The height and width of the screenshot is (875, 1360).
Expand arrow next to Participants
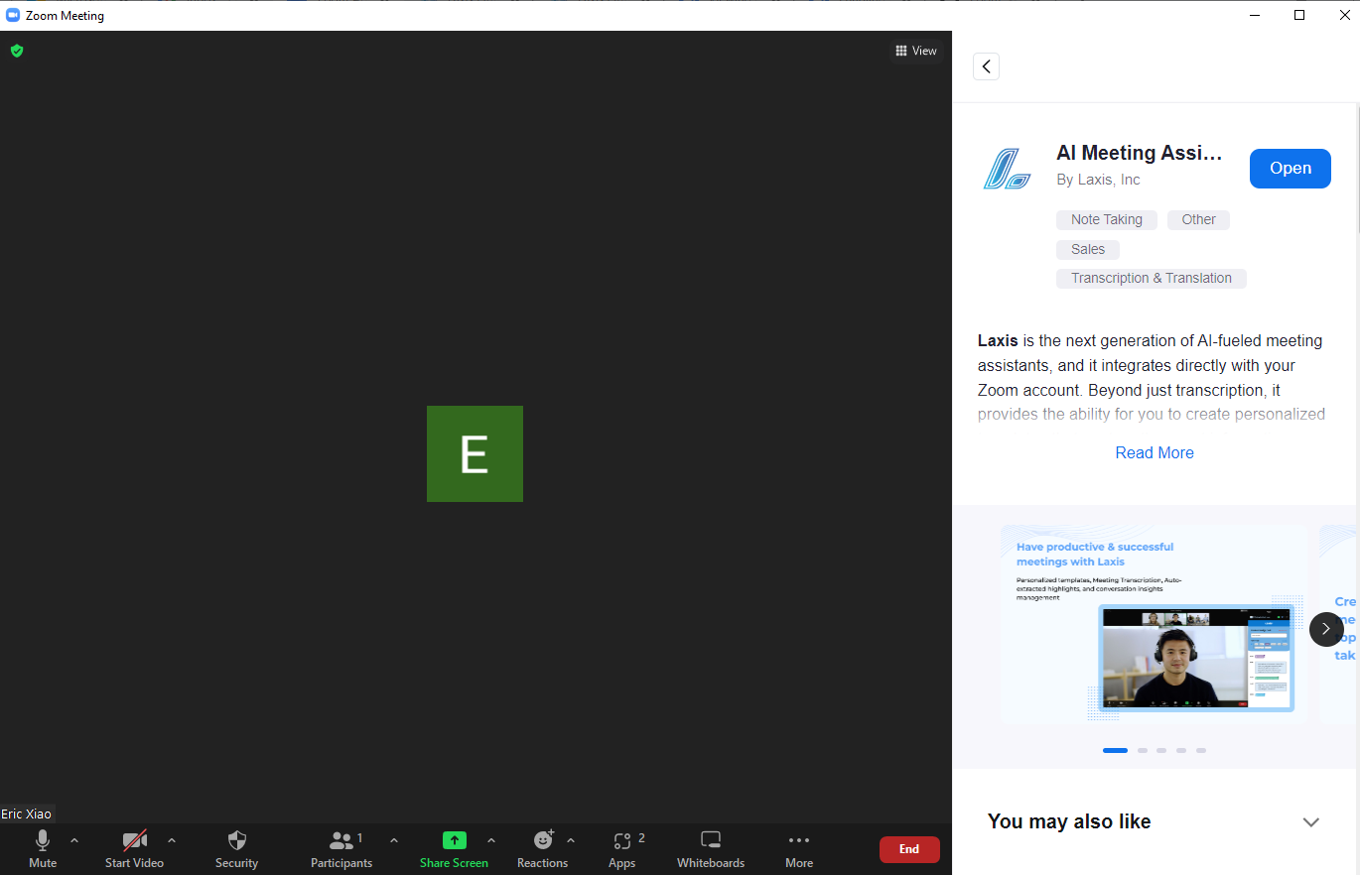394,840
